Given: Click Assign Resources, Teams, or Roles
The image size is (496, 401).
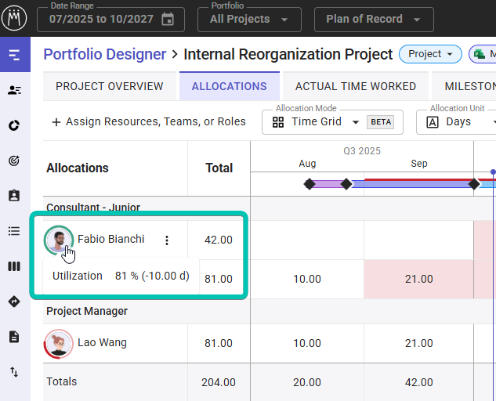Looking at the screenshot, I should coord(148,122).
